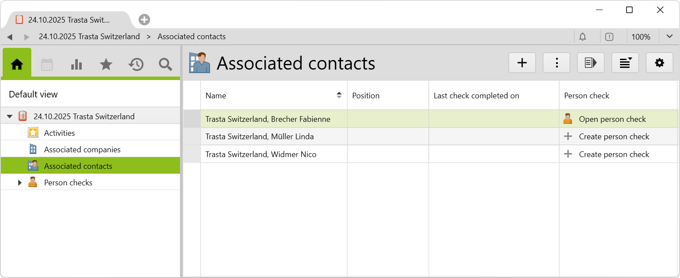Open favorites via the star icon
Image resolution: width=680 pixels, height=278 pixels.
point(106,64)
